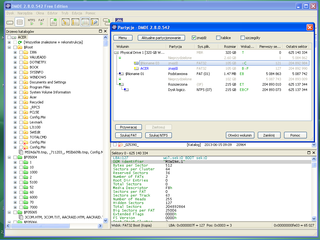Collapse the $F05004 tree node
Screen dimensions: 320x240
9,157
